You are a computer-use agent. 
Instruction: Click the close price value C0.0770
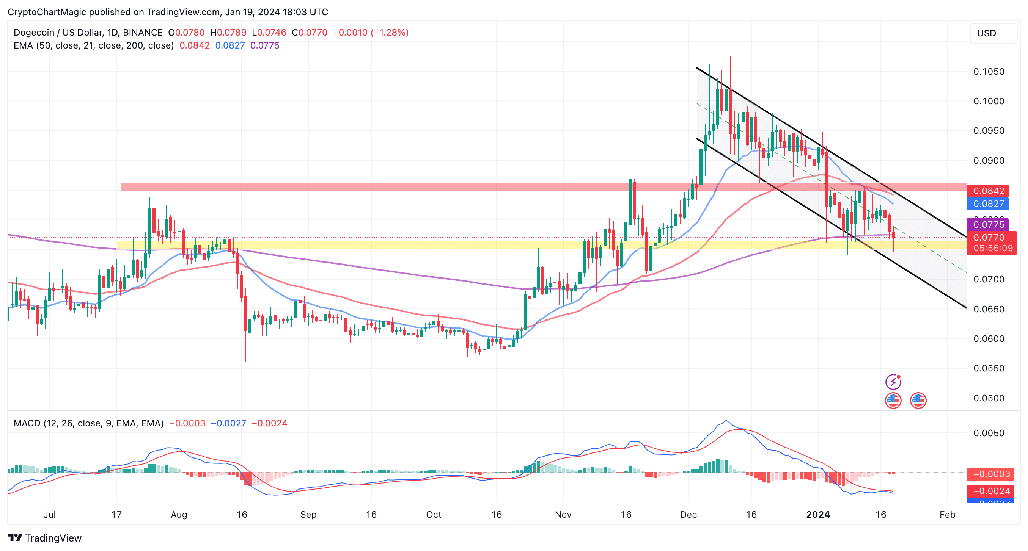(309, 33)
